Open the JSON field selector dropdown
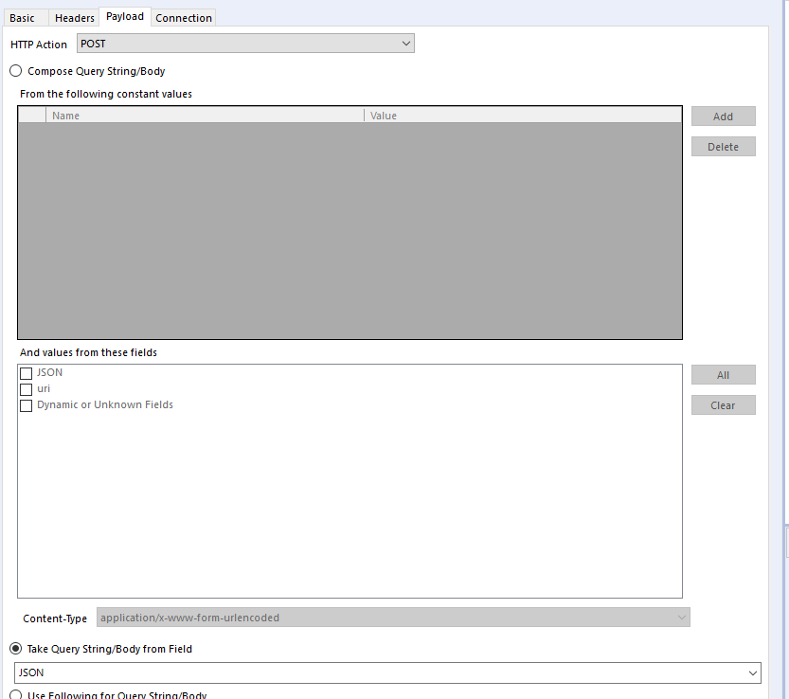Viewport: 789px width, 699px height. [753, 672]
